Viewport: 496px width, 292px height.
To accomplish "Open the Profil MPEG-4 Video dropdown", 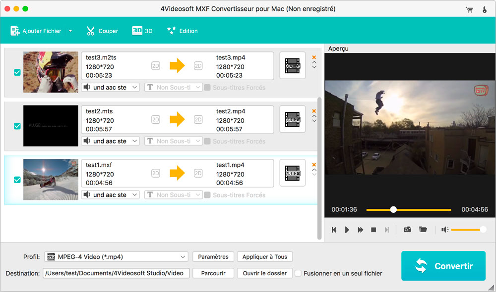I will point(116,257).
